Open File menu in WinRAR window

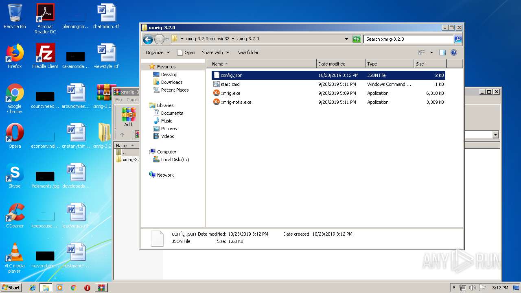click(x=118, y=100)
